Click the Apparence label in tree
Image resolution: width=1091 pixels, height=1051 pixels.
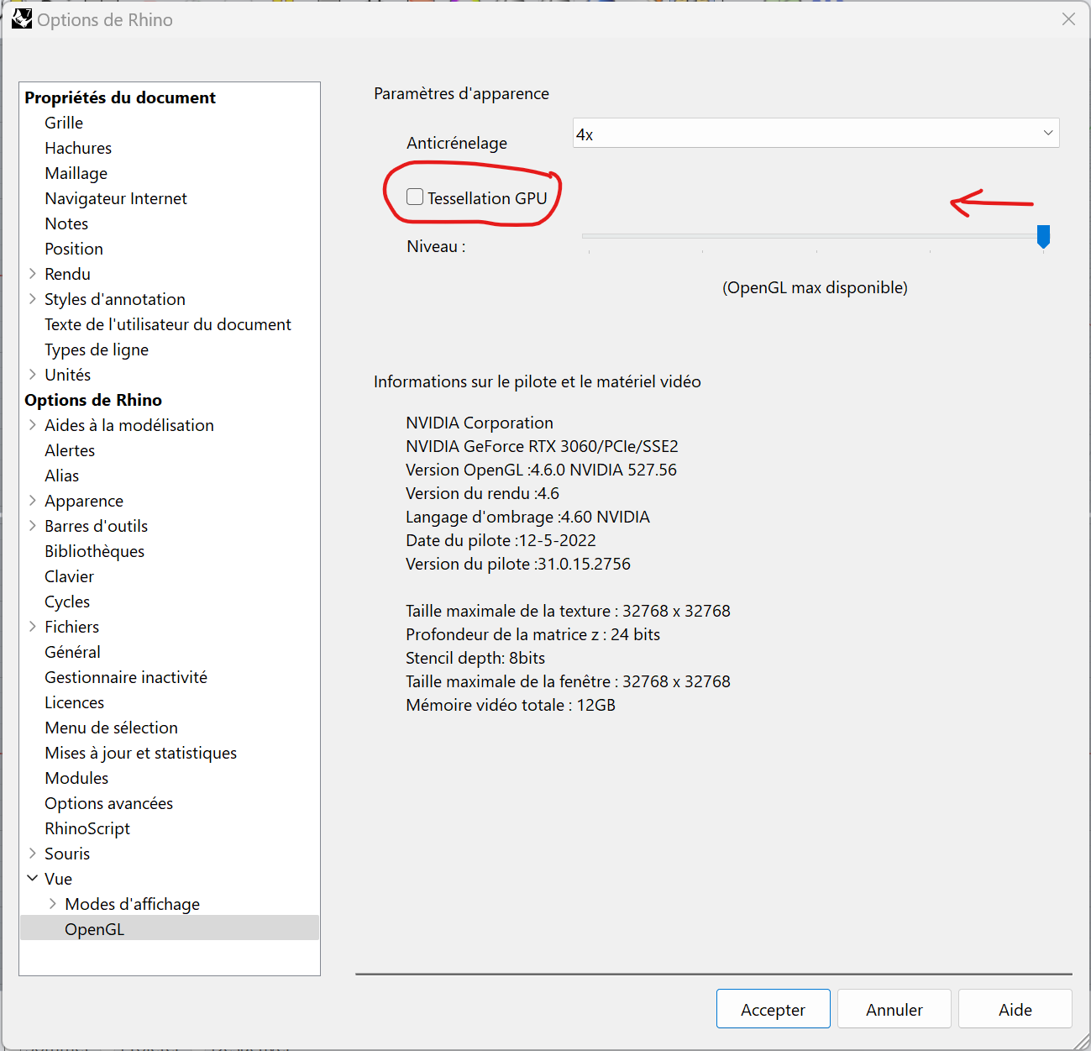pos(84,501)
